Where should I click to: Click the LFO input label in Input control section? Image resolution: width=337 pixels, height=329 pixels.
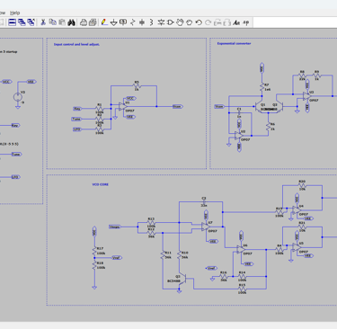pyautogui.click(x=77, y=129)
